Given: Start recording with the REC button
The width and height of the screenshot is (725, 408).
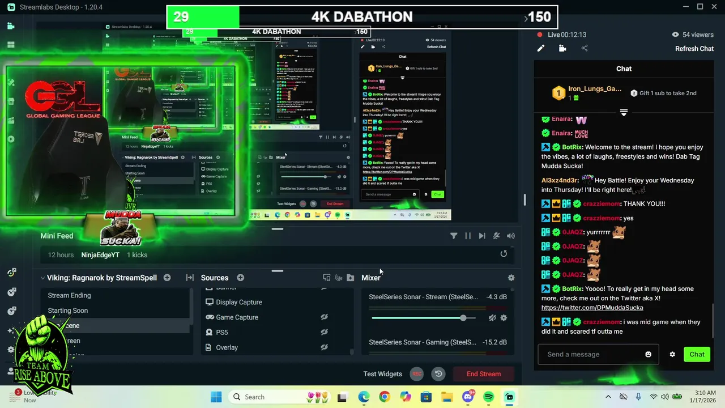Looking at the screenshot, I should pyautogui.click(x=417, y=374).
